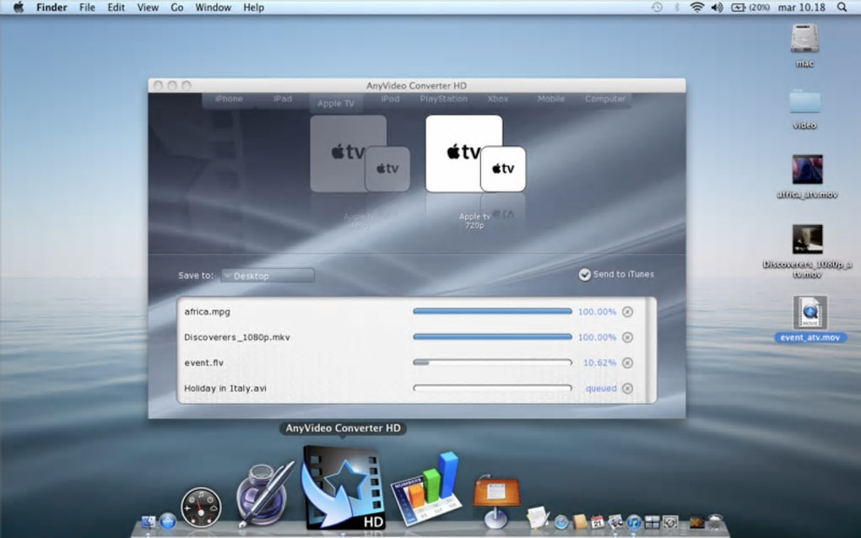Open iCal calendar in the dock
This screenshot has width=861, height=538.
597,521
